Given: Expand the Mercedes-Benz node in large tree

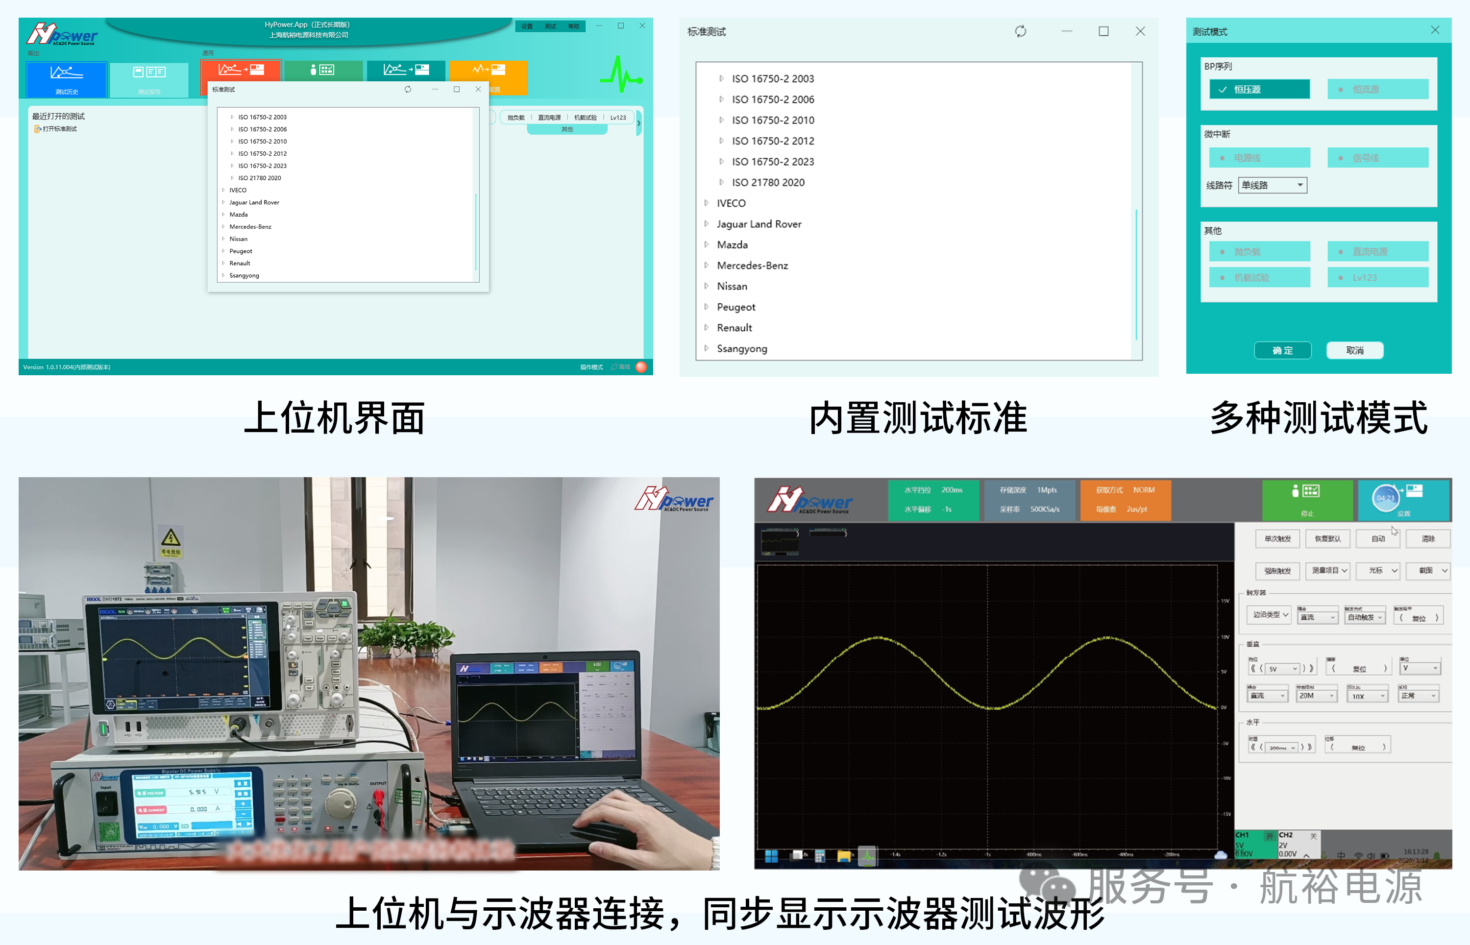Looking at the screenshot, I should 707,266.
